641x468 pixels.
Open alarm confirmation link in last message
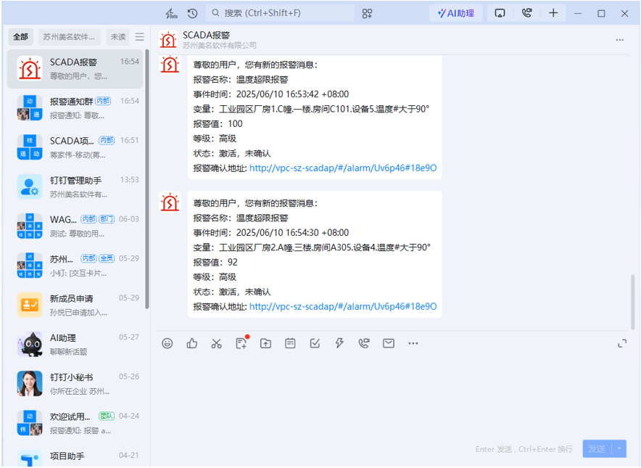pyautogui.click(x=343, y=307)
